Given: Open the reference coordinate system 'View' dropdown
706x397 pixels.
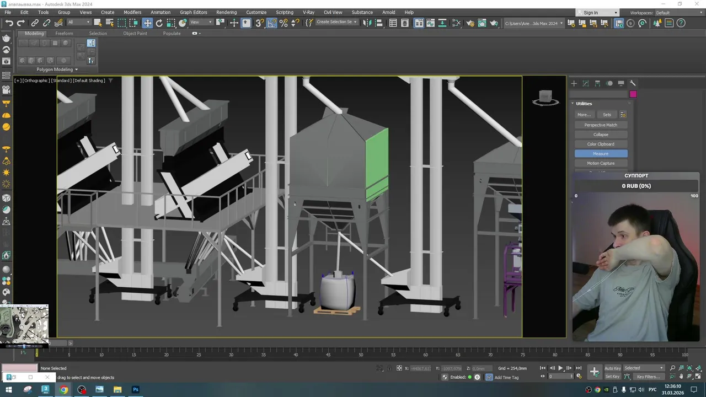Looking at the screenshot, I should [201, 23].
